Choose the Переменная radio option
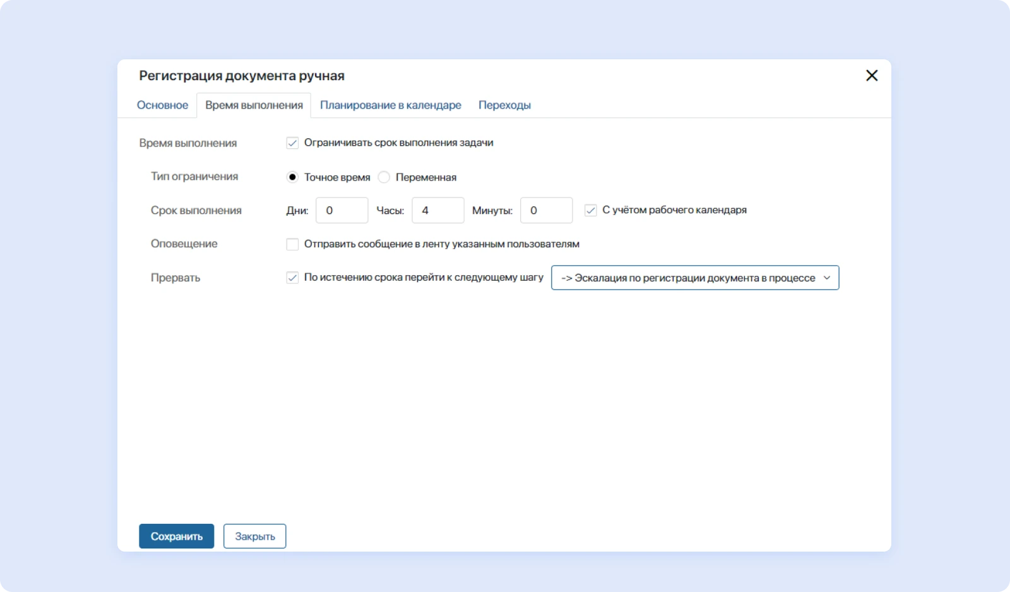The image size is (1010, 592). pos(384,177)
